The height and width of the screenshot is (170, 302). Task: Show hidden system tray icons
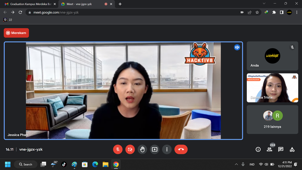click(x=236, y=164)
